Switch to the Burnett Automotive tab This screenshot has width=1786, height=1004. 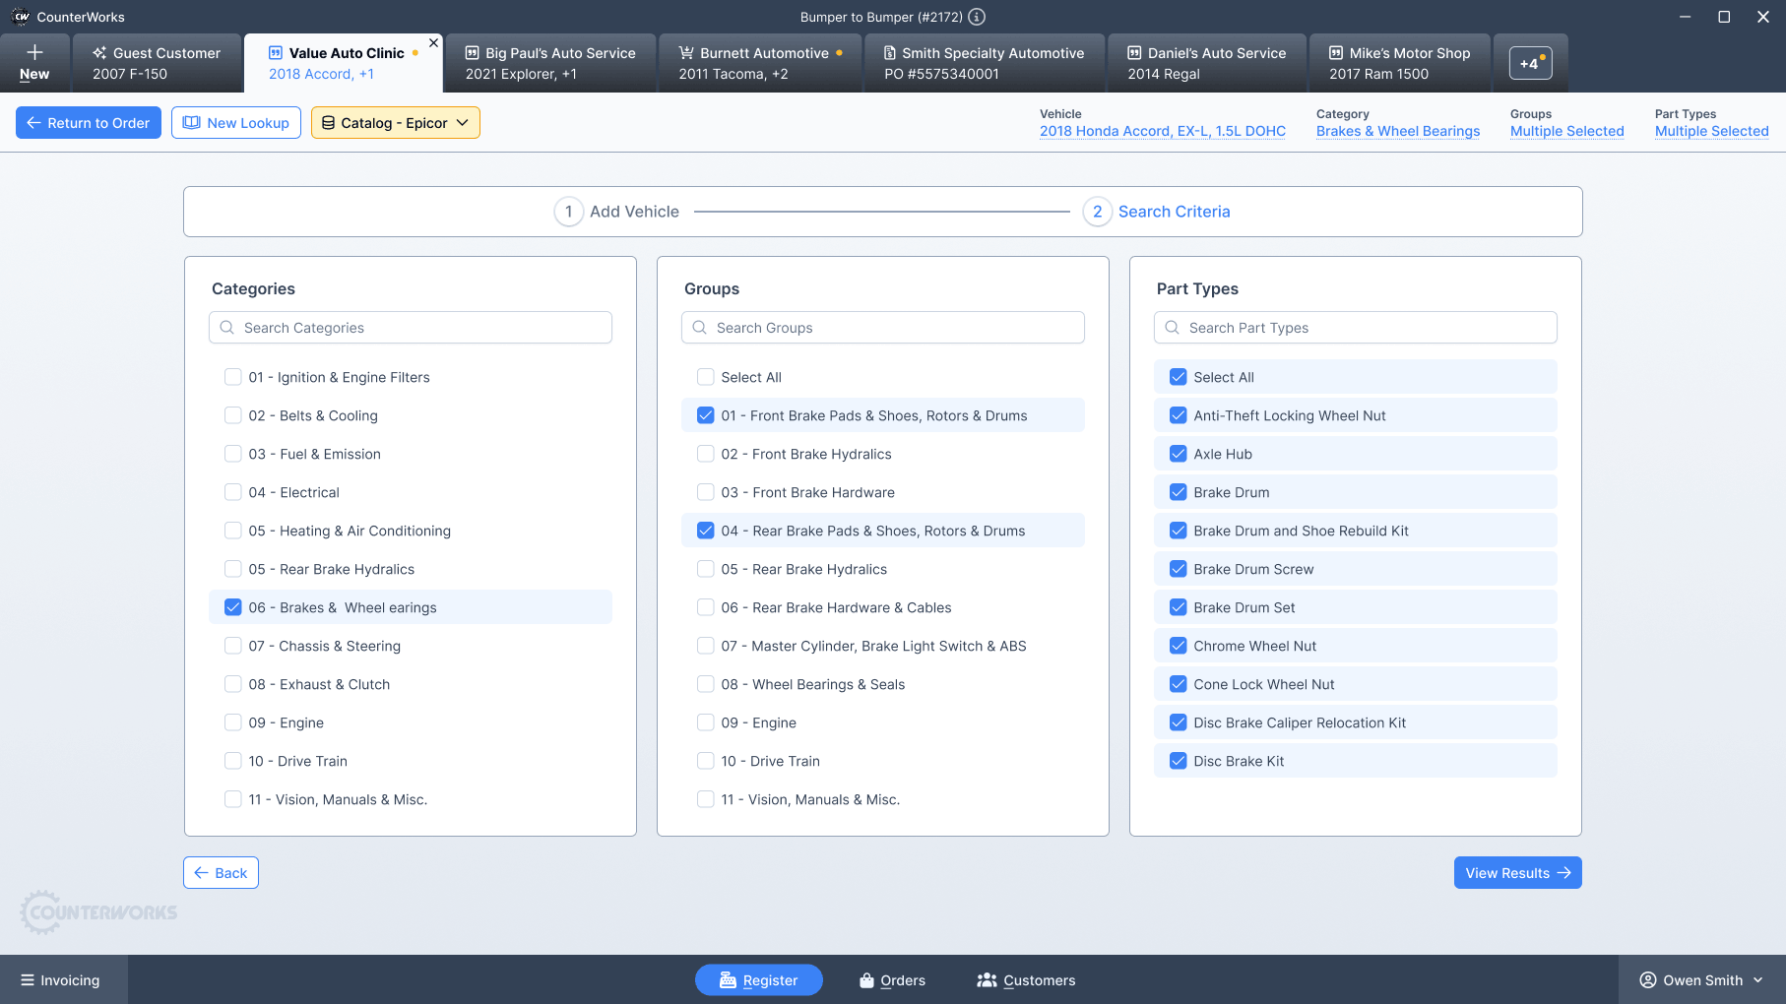[x=760, y=63]
